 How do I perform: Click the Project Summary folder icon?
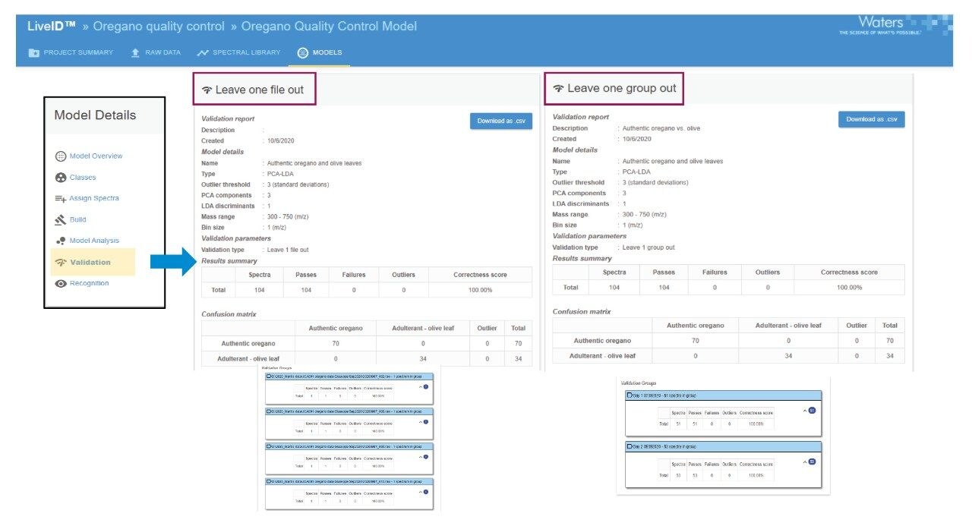34,53
